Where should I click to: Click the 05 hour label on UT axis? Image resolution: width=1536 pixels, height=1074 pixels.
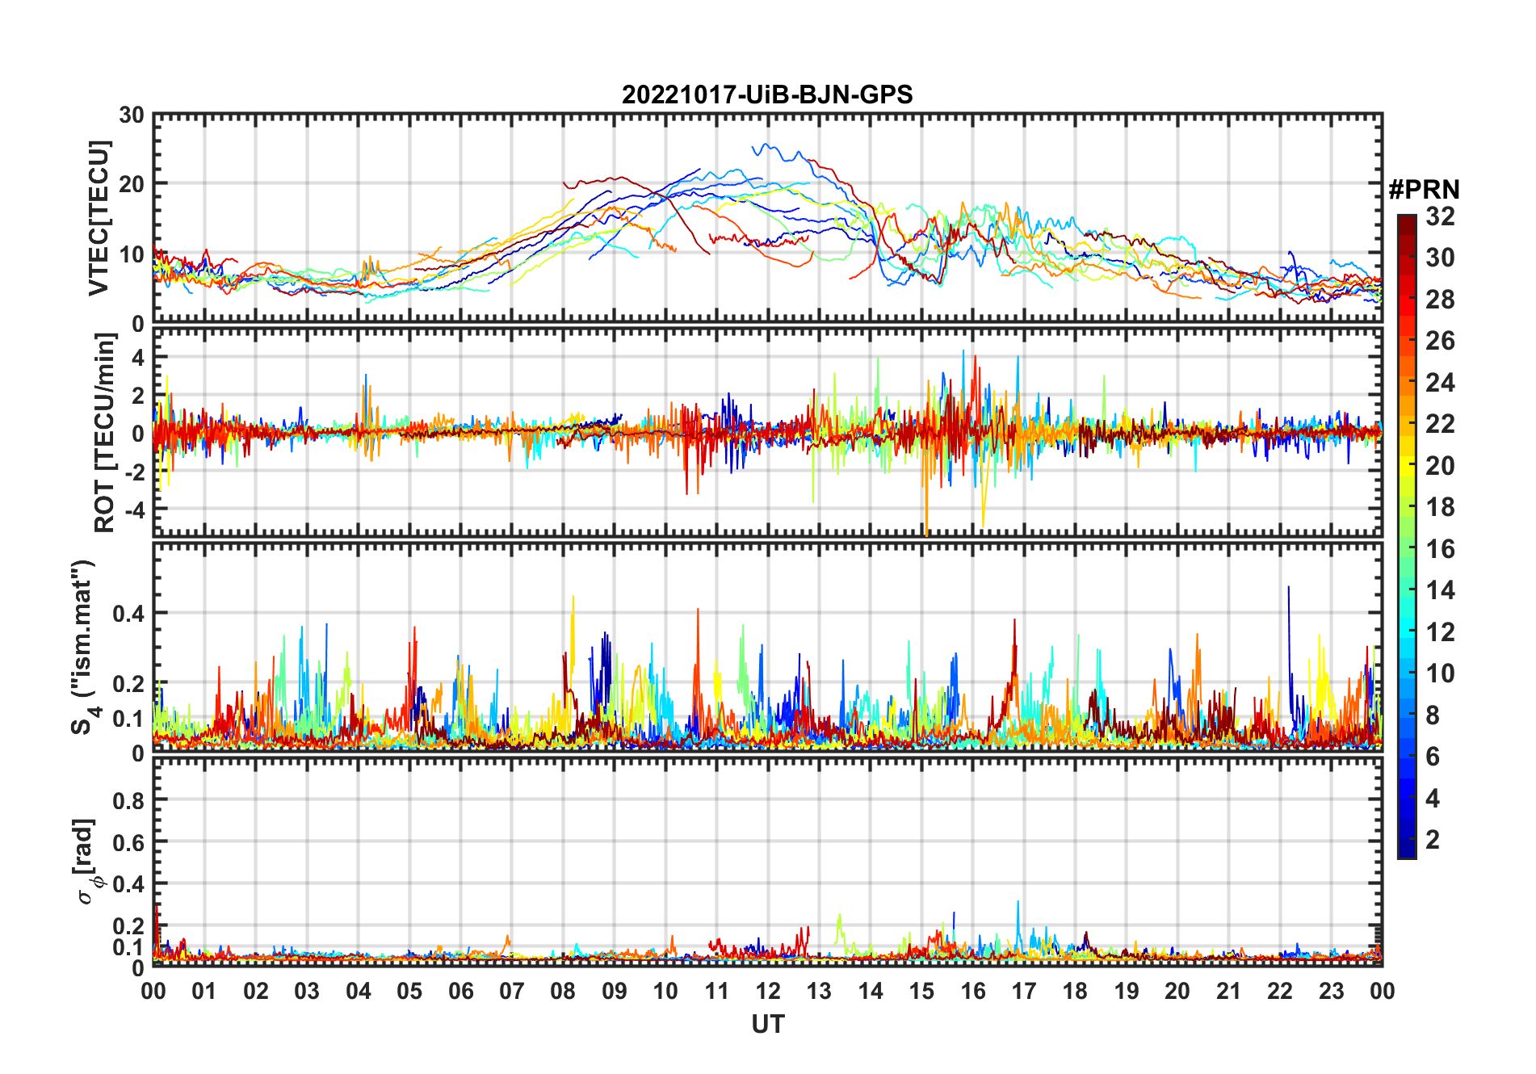tap(410, 992)
